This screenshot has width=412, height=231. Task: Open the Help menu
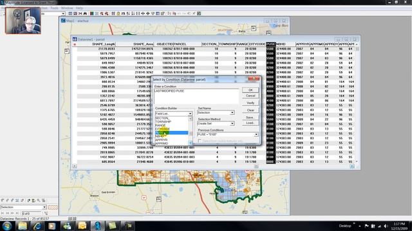coord(79,8)
